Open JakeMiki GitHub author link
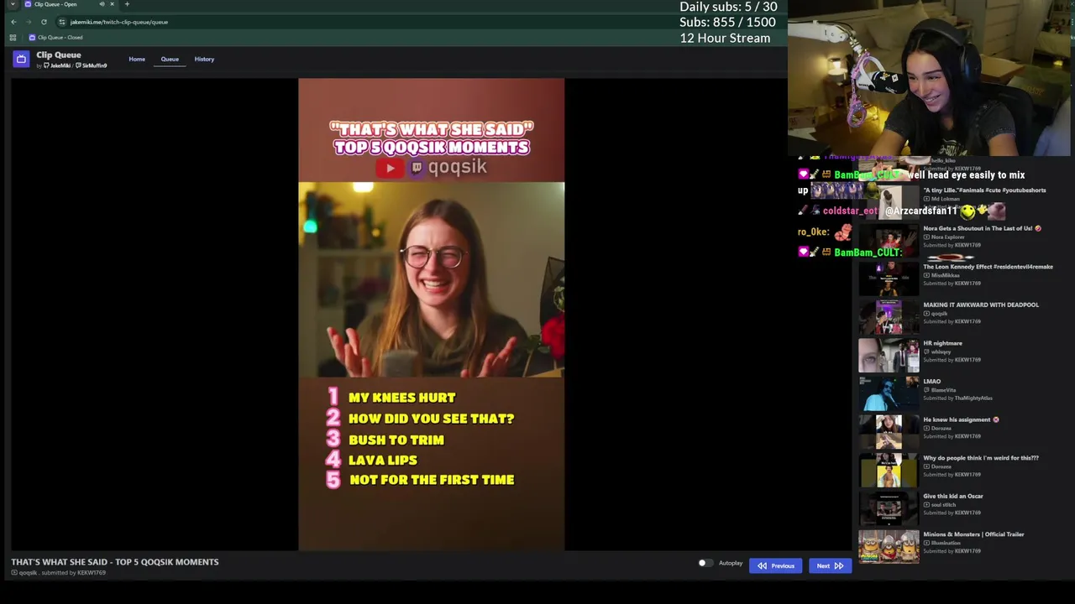The width and height of the screenshot is (1075, 604). (x=57, y=65)
